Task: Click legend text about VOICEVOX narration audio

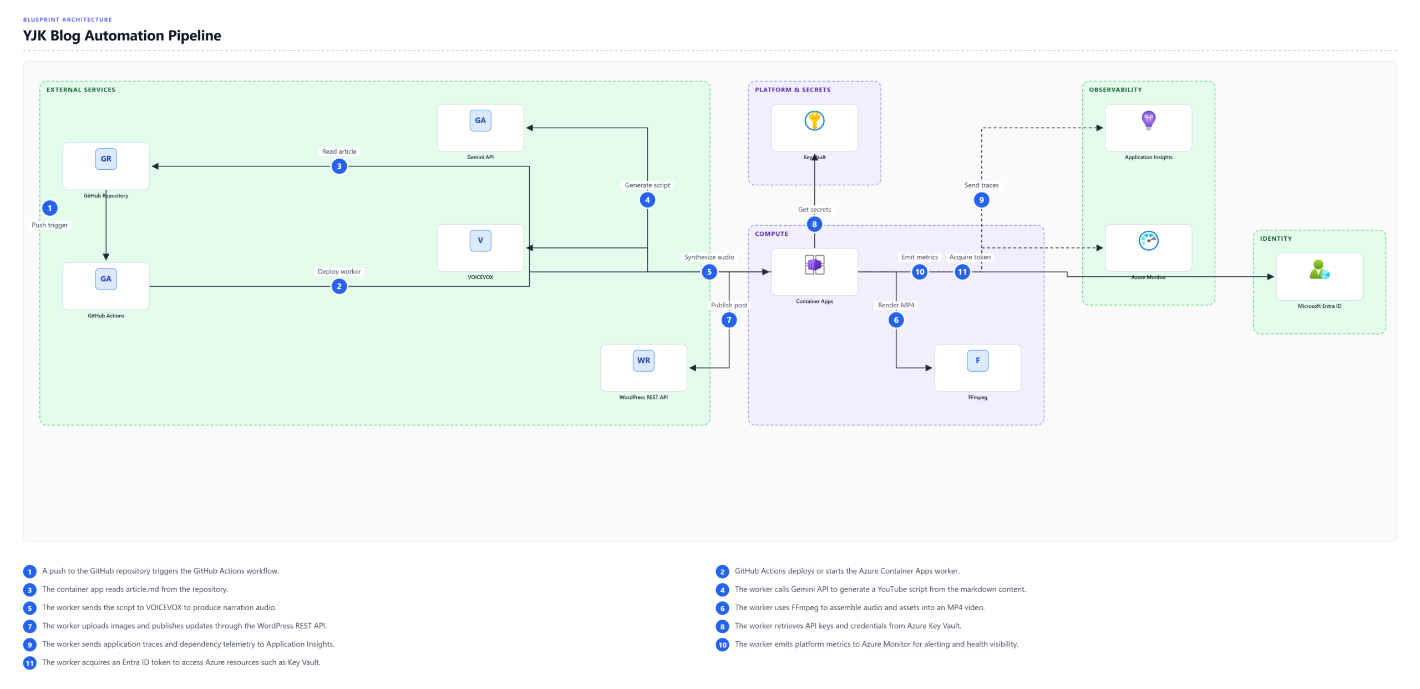Action: point(159,607)
